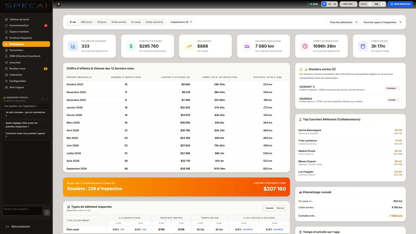The width and height of the screenshot is (416, 234).
Task: Open the Courriels section
Action: click(26, 63)
